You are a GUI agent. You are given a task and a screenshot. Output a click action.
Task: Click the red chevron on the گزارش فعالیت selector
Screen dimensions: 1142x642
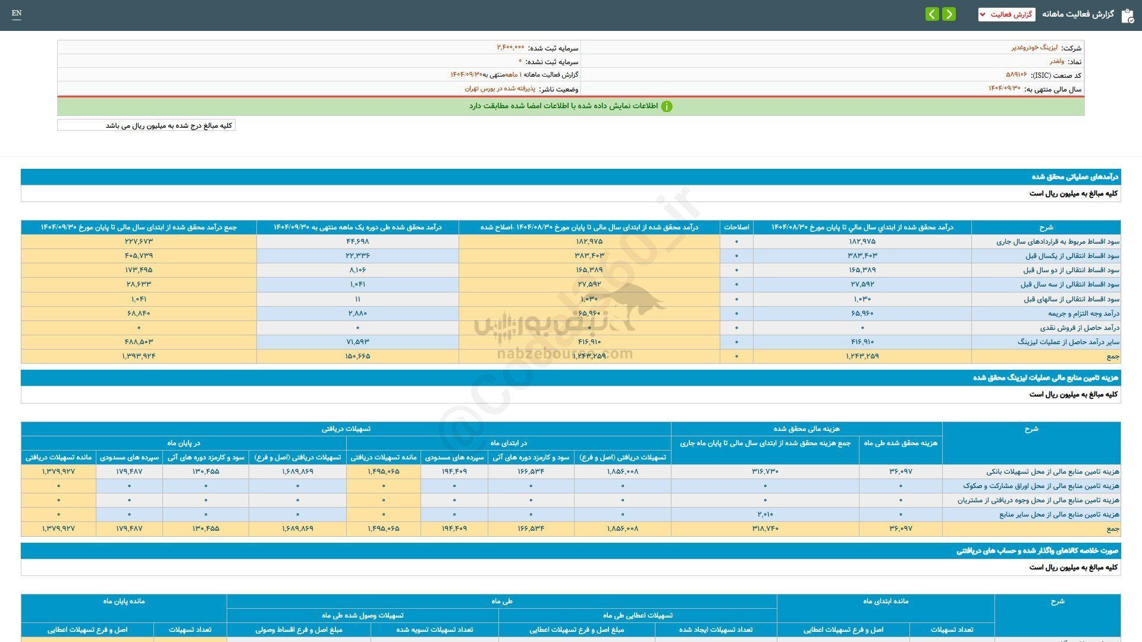[x=982, y=14]
